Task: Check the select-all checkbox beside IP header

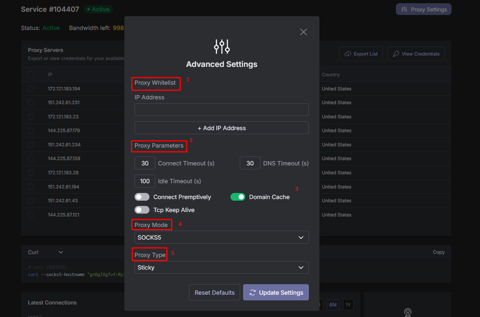Action: pos(31,75)
